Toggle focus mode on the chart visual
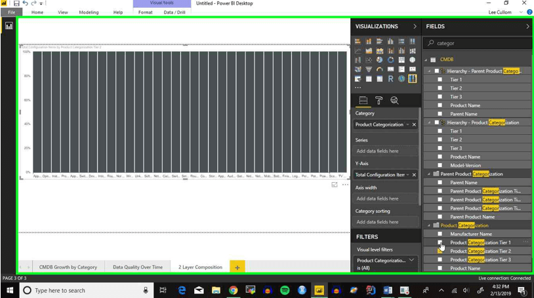The height and width of the screenshot is (298, 534). coord(335,185)
